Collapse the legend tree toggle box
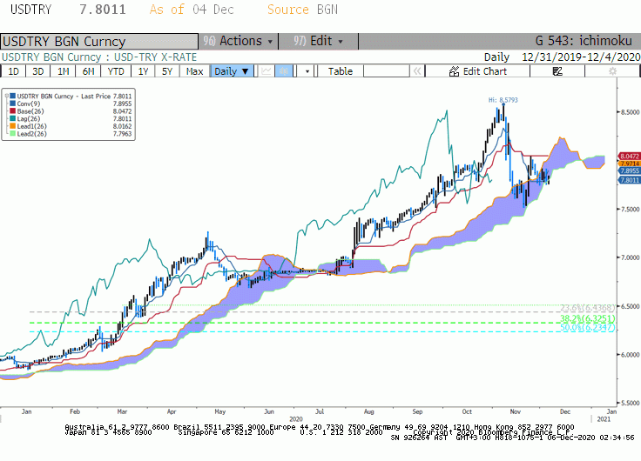The height and width of the screenshot is (461, 641). click(7, 97)
